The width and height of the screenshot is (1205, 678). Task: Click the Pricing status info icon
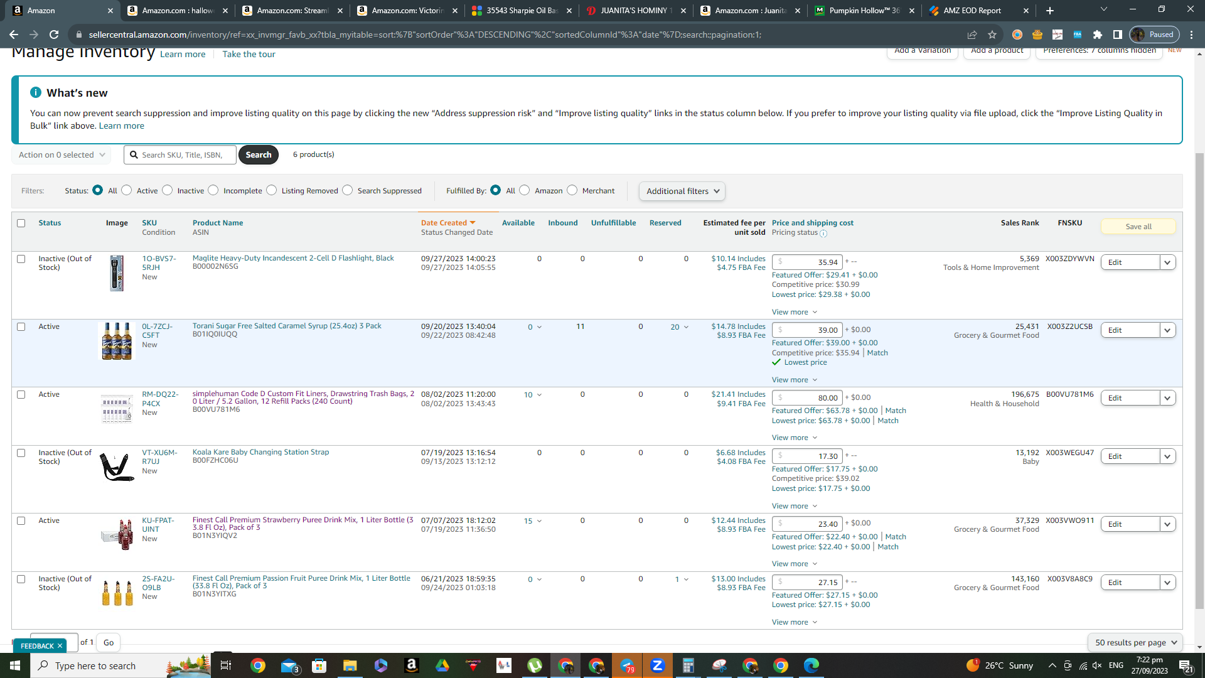[823, 234]
